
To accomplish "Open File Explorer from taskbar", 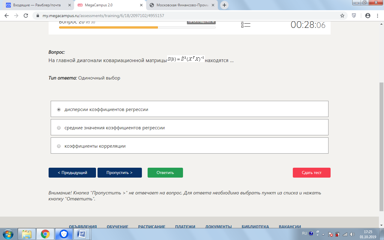I will coord(27,234).
